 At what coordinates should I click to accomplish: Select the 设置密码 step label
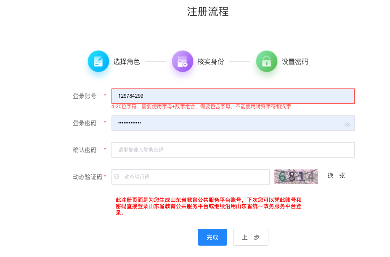coord(295,62)
